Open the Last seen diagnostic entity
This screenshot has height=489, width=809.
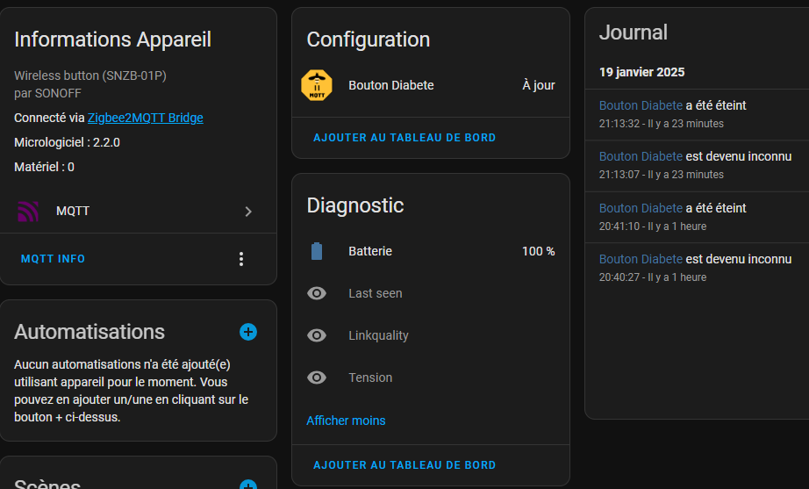tap(431, 293)
